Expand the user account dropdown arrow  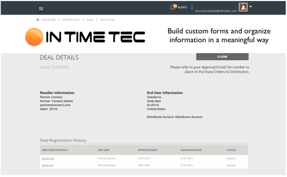[250, 7]
